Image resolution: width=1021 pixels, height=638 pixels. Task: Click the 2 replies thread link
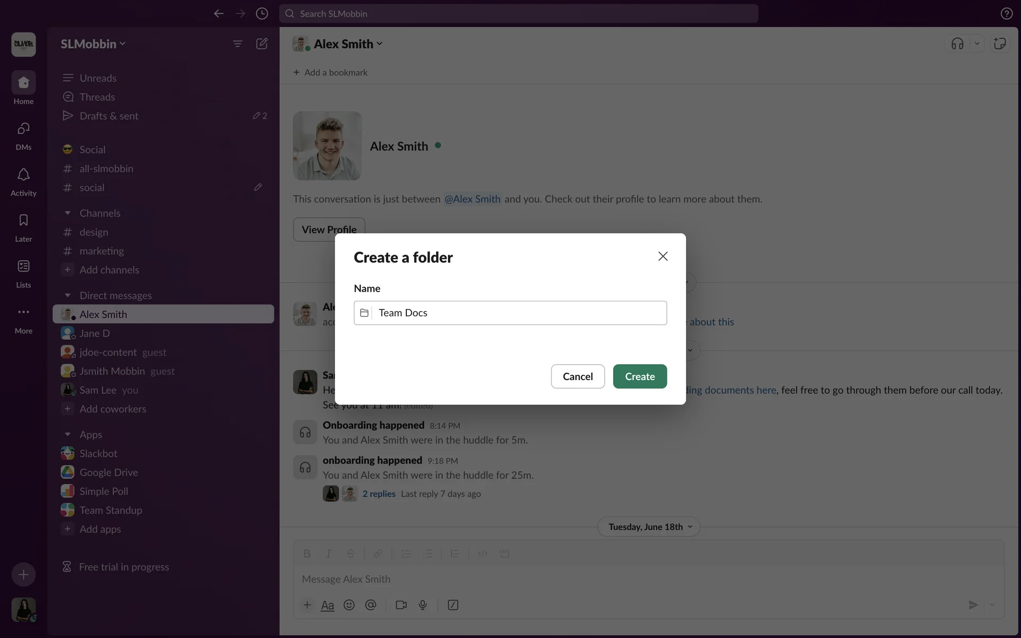(379, 494)
